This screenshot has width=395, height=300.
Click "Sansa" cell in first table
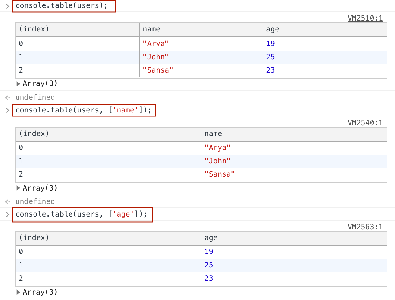pos(201,70)
